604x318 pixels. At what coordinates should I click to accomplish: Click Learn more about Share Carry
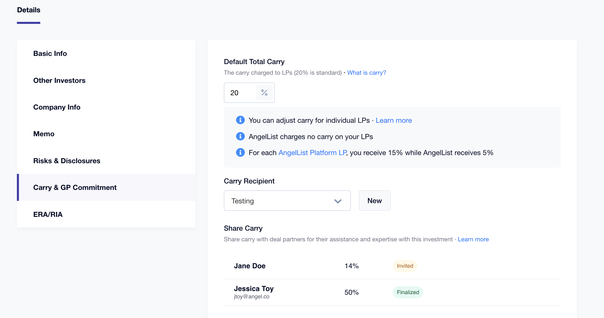click(473, 239)
